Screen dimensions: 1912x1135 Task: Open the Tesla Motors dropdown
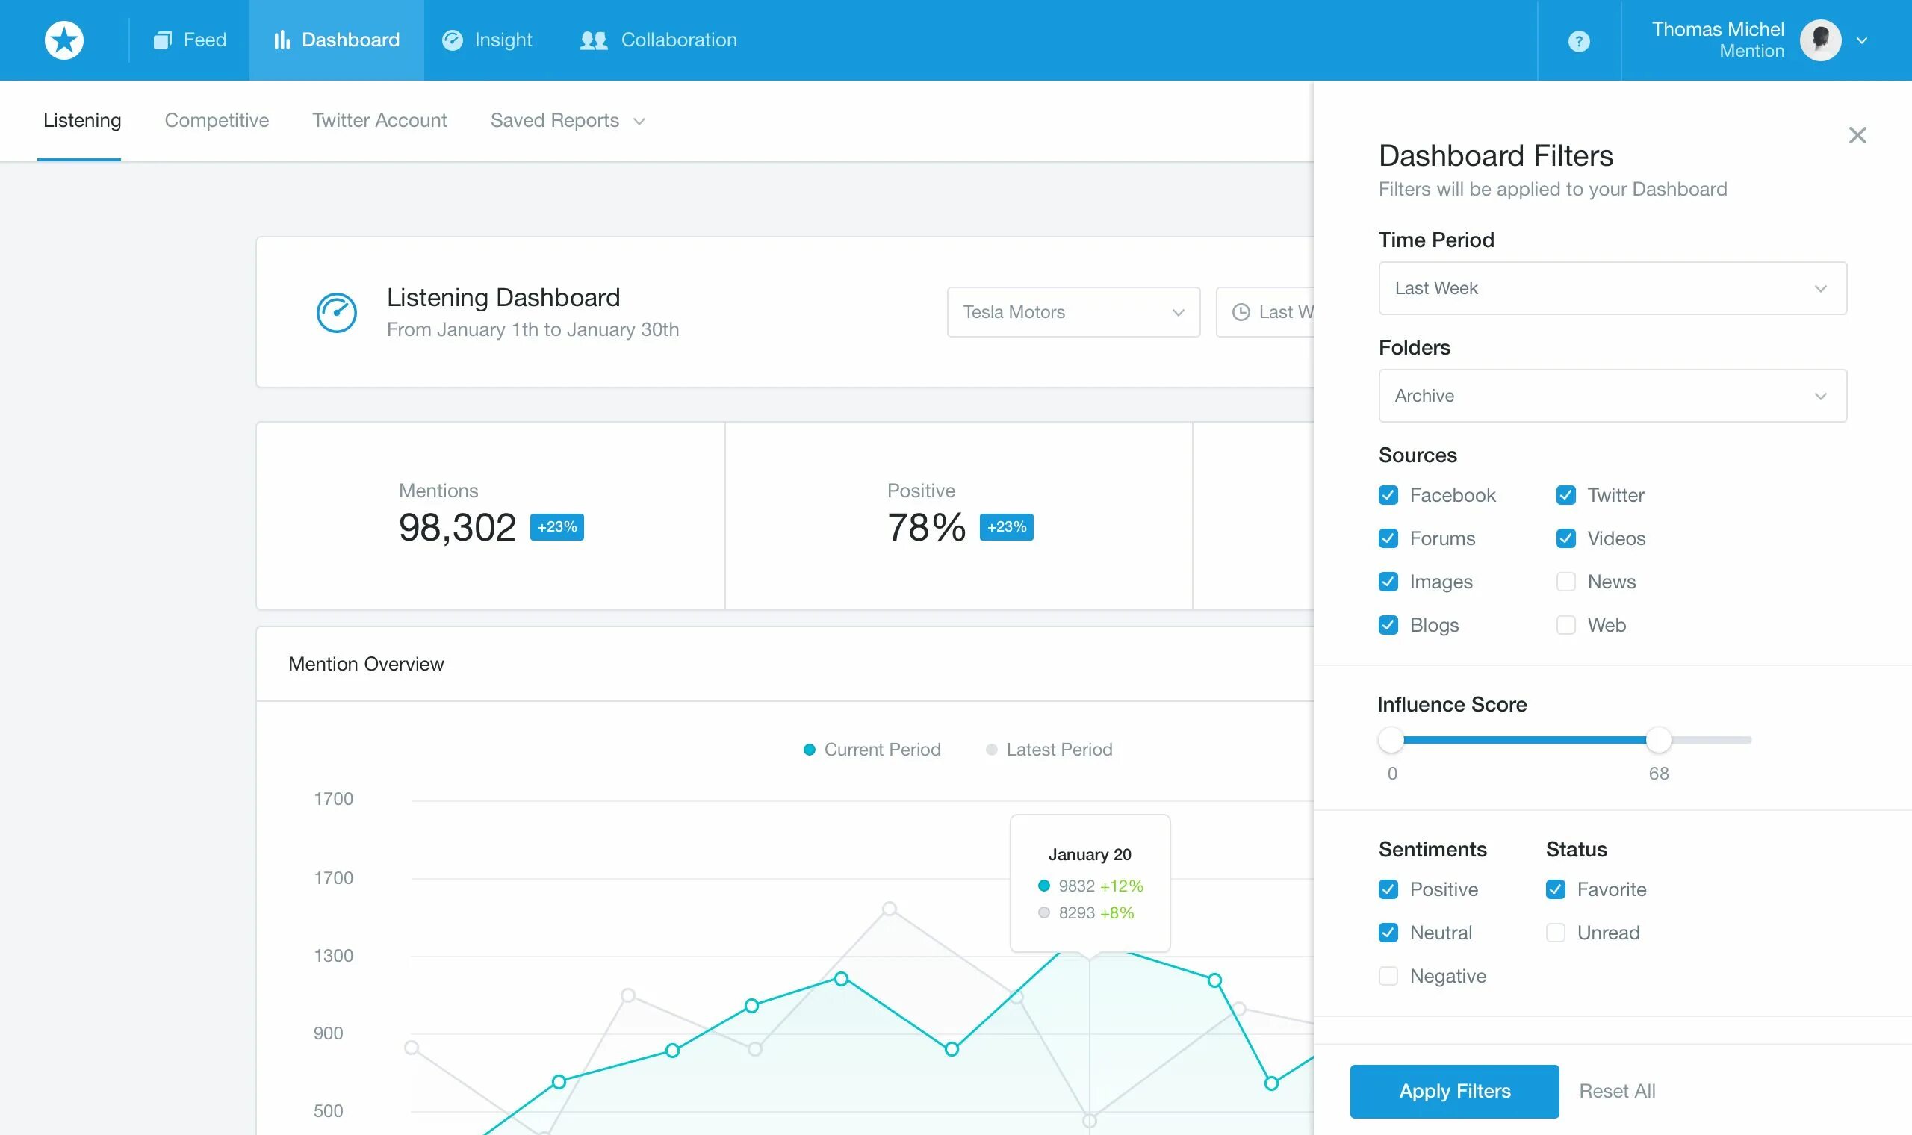point(1073,312)
